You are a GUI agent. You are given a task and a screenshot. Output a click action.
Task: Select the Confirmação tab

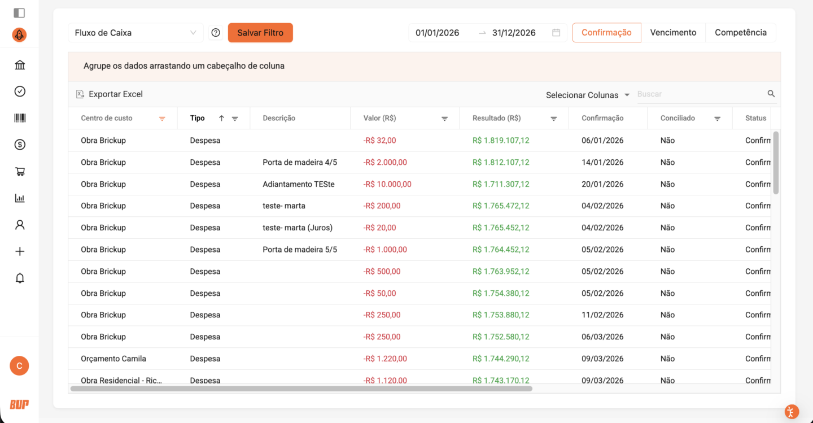pyautogui.click(x=606, y=32)
